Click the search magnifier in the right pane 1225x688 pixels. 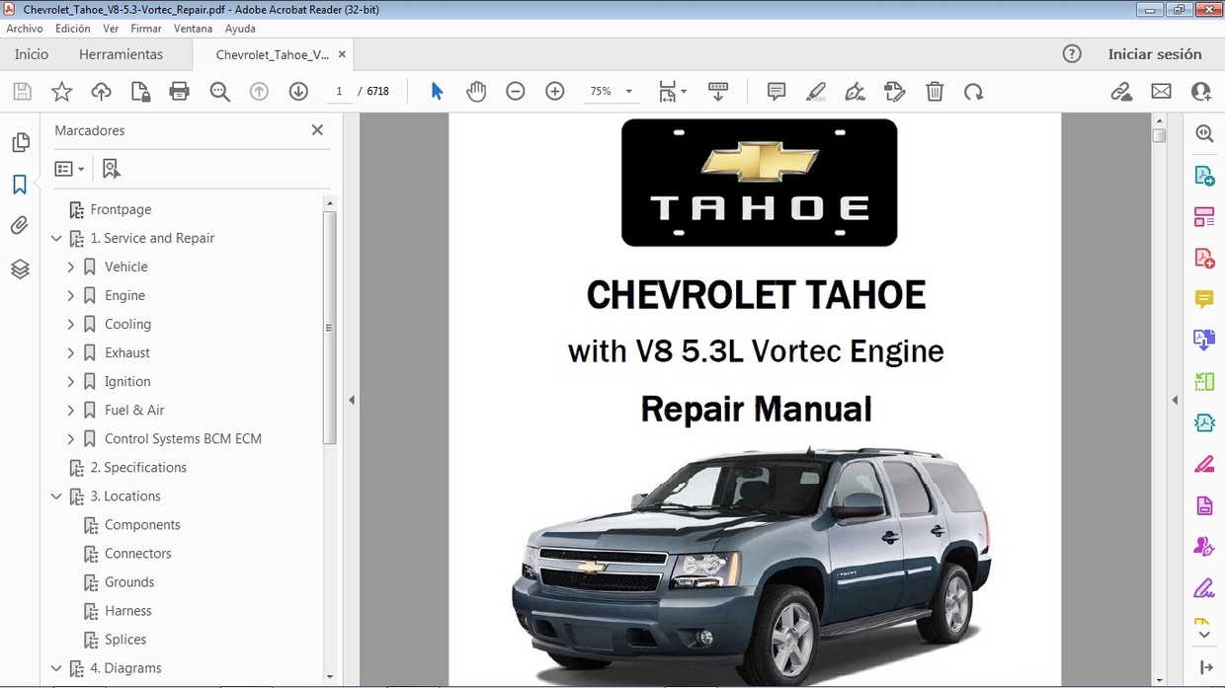click(x=1204, y=132)
